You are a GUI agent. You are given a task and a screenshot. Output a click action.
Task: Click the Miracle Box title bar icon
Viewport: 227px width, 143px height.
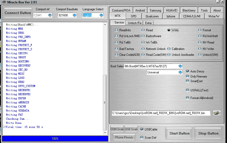(4, 2)
